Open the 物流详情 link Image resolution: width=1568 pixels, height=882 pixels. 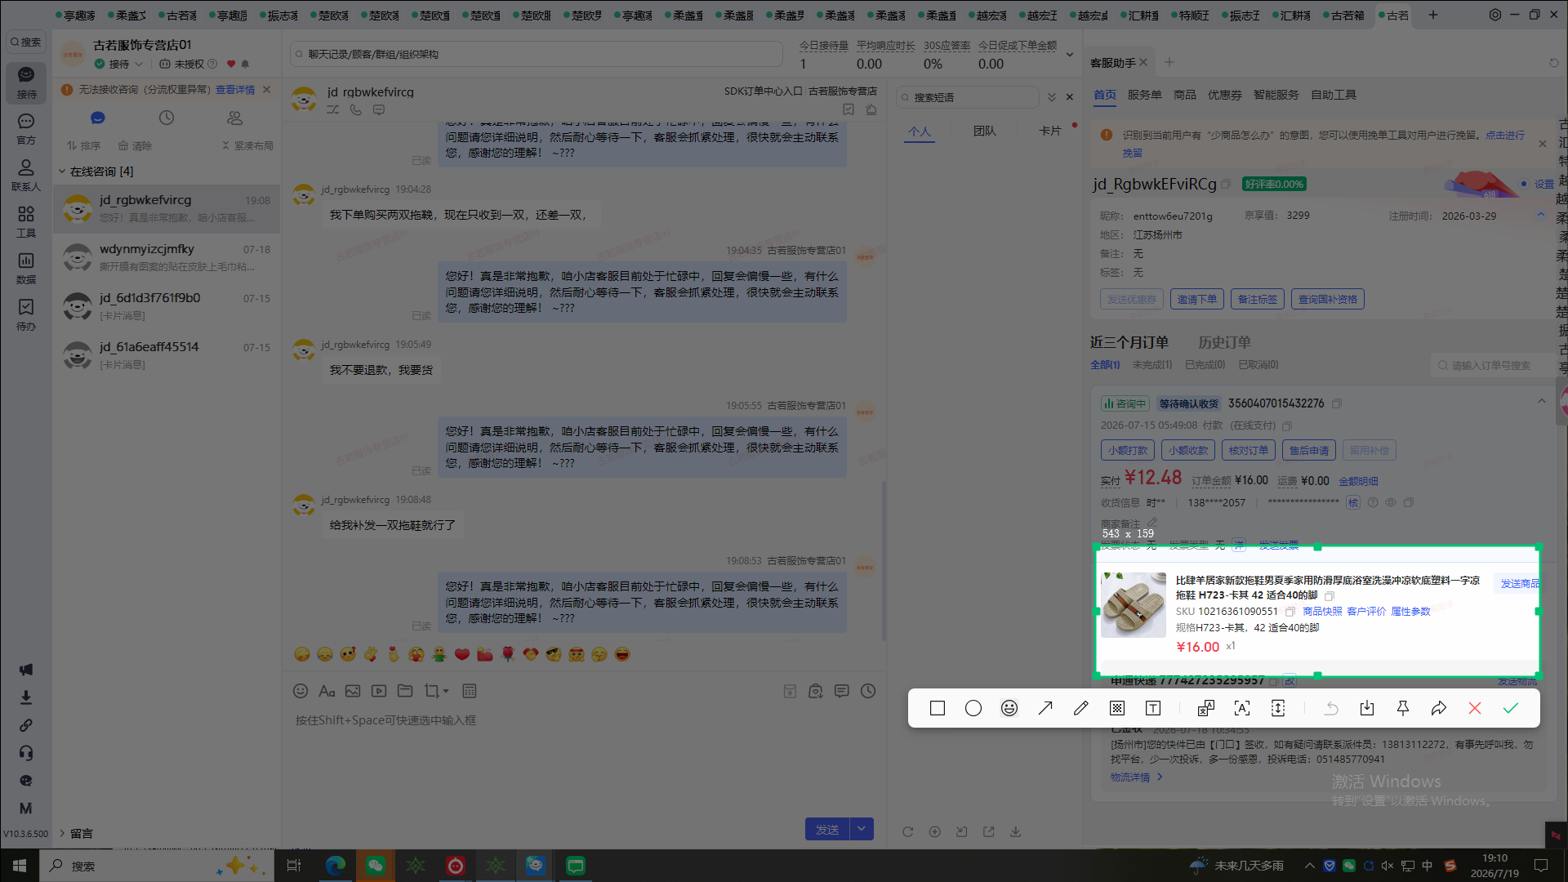[1136, 777]
